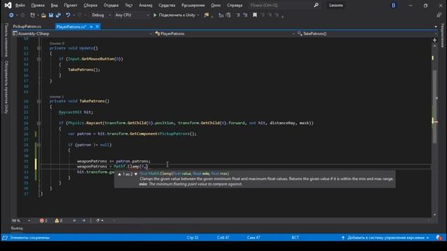Screen dimensions: 447x251
Task: Open the Сборка menu
Action: pos(90,5)
